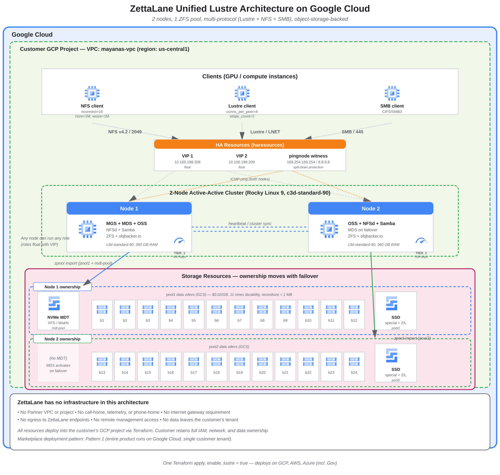The width and height of the screenshot is (500, 475).
Task: Click the (no MDT) placeholder box
Action: point(58,363)
